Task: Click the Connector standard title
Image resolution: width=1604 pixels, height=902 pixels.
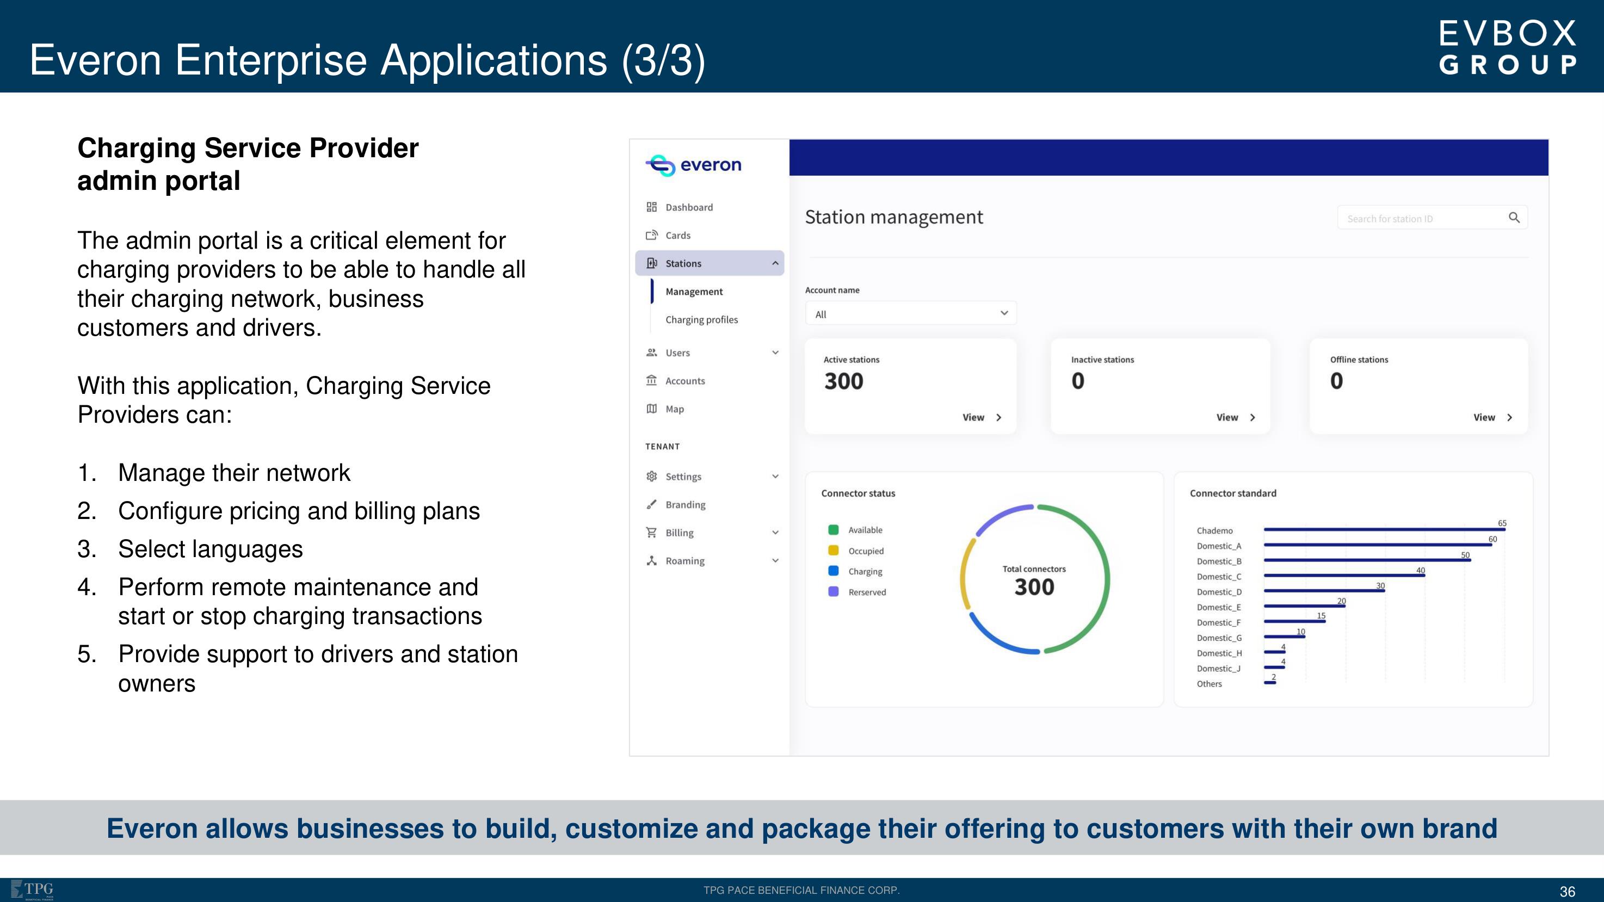Action: 1233,493
